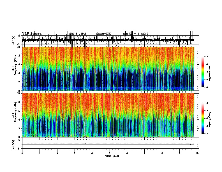The height and width of the screenshot is (172, 222).
Task: Click the ch.2 spectrogram color bar
Action: pyautogui.click(x=203, y=118)
